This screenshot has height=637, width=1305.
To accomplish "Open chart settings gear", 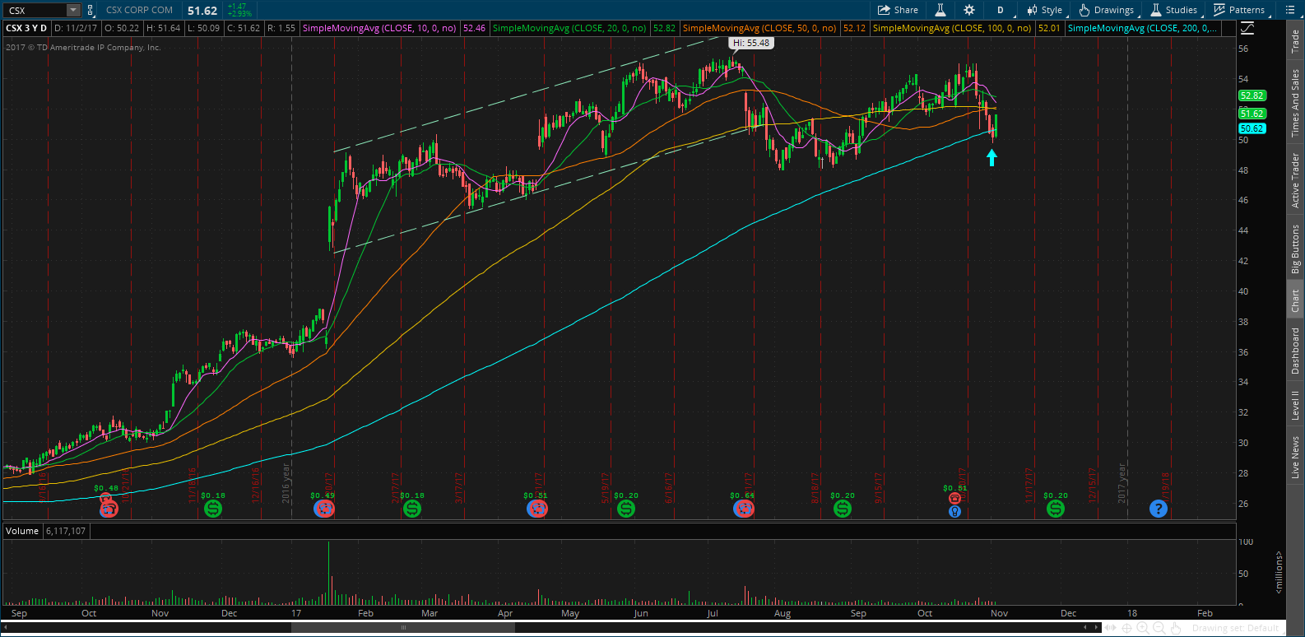I will (969, 10).
